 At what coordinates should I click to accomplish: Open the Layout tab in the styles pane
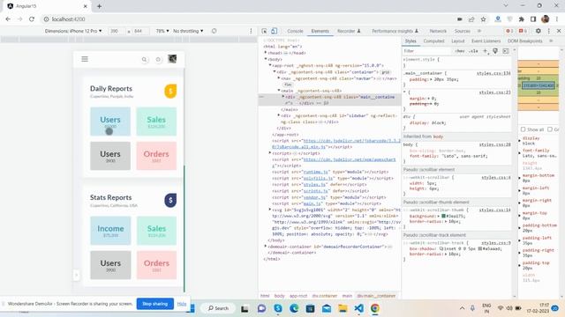pyautogui.click(x=457, y=41)
